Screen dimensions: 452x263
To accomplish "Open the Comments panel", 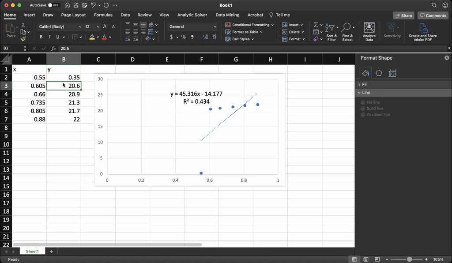I will coord(433,15).
